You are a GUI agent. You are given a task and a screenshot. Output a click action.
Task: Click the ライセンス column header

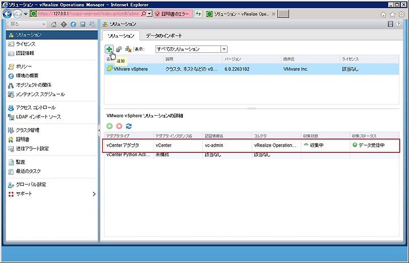[369, 59]
